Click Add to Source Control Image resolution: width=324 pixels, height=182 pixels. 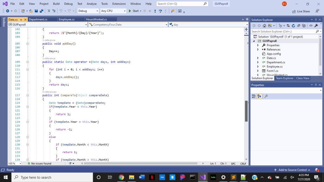(292, 170)
